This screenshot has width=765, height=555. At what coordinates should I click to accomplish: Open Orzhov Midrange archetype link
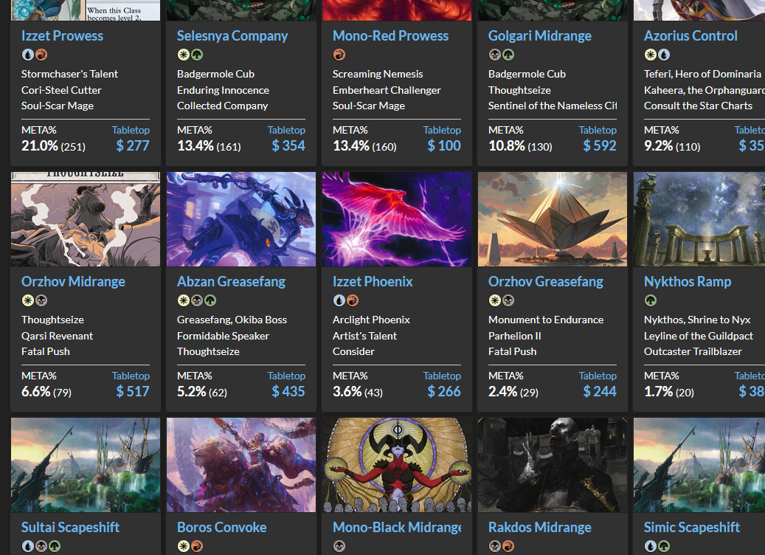pos(73,282)
